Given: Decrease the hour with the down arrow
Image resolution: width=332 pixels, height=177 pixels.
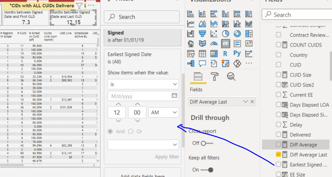Looking at the screenshot, I should coord(118,121).
